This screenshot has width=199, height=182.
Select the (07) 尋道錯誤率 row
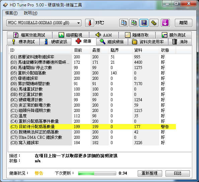pyautogui.click(x=93, y=78)
